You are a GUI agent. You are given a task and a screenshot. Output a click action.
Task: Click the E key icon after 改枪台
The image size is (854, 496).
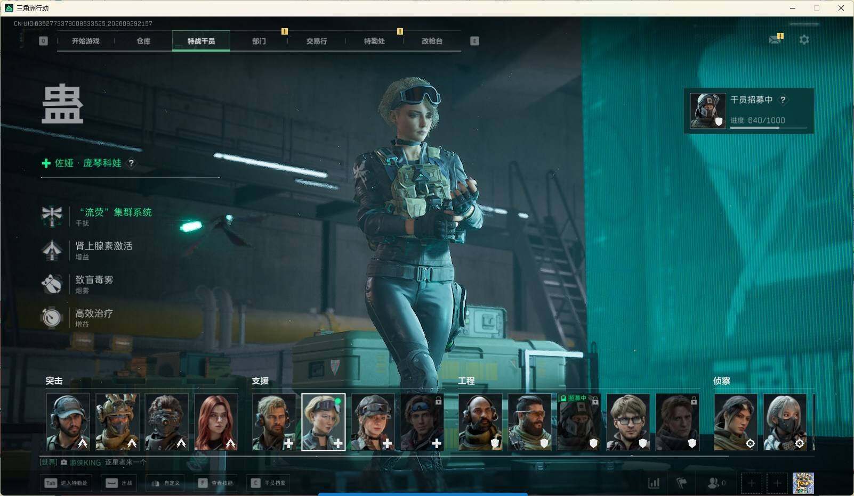474,41
